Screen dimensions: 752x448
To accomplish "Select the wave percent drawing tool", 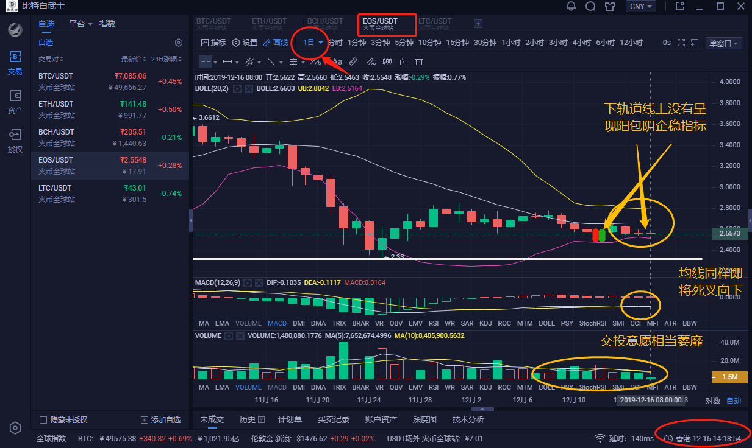I will [x=315, y=61].
